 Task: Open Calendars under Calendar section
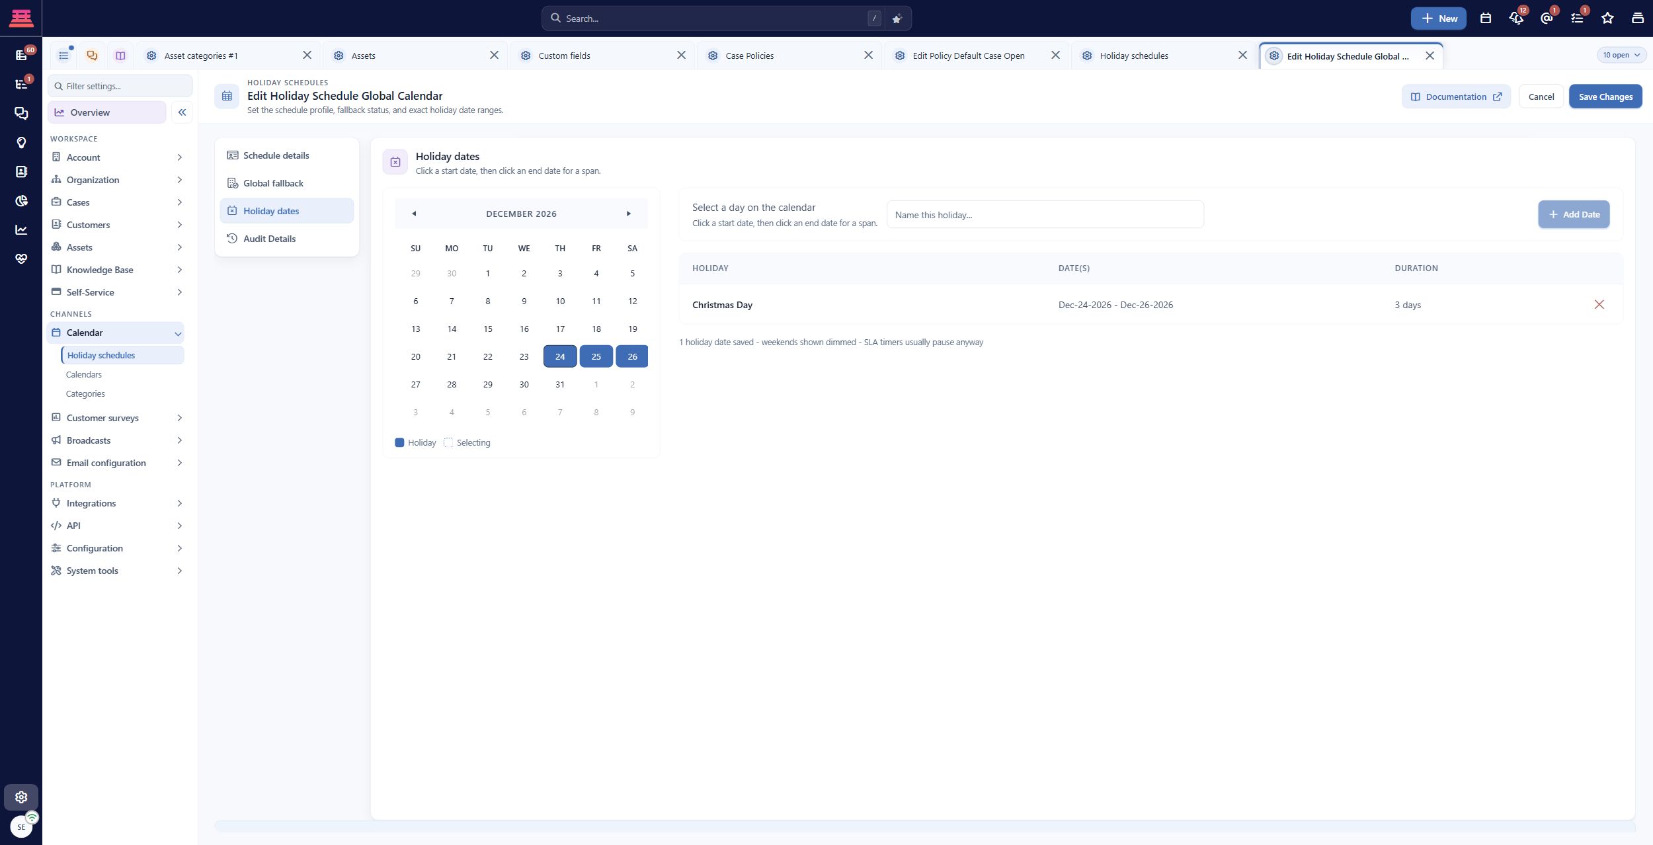click(x=83, y=374)
